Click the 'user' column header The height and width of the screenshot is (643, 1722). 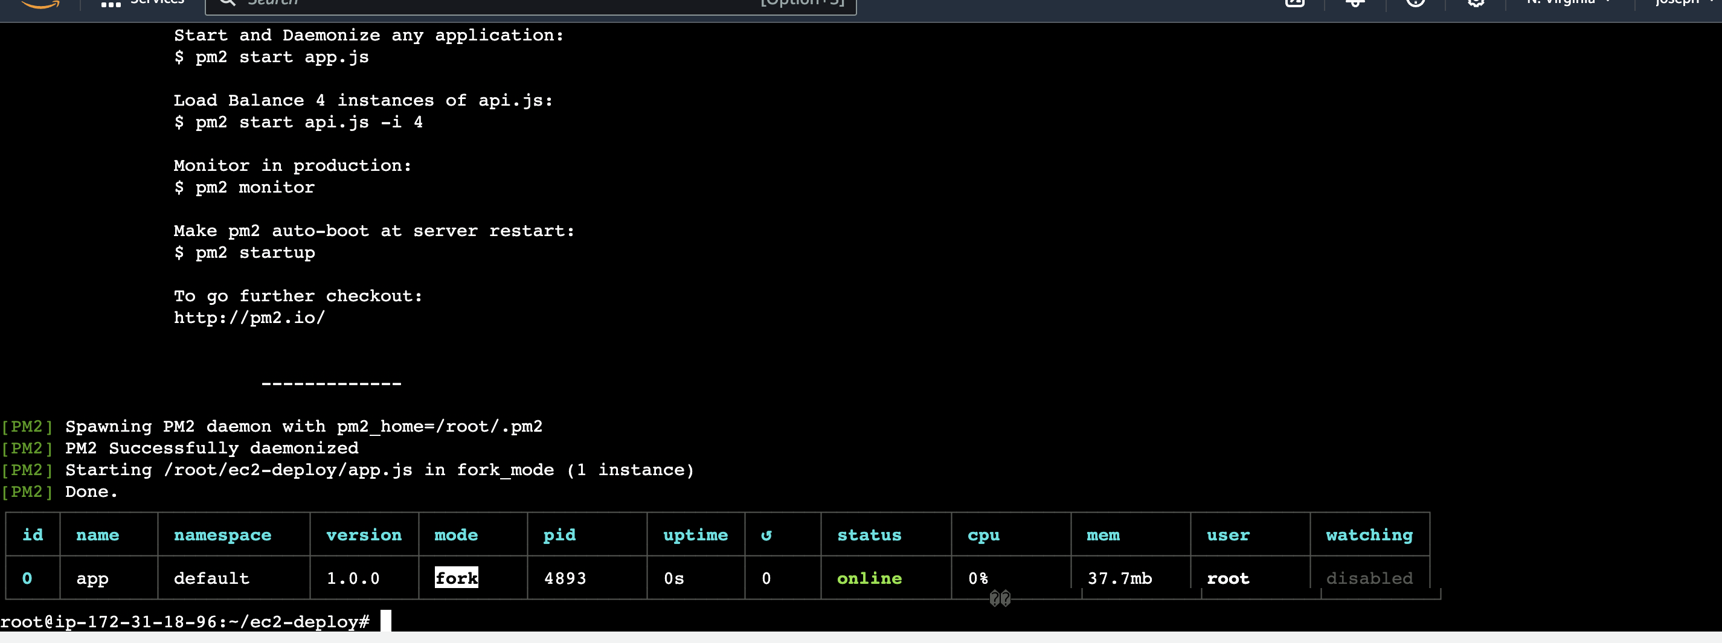click(1228, 536)
